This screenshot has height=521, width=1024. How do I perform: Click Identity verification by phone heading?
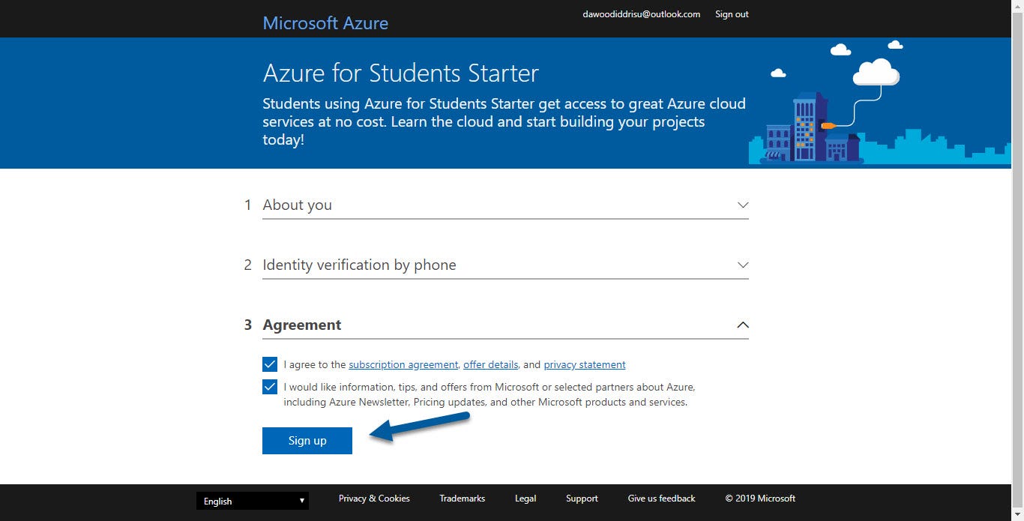359,265
